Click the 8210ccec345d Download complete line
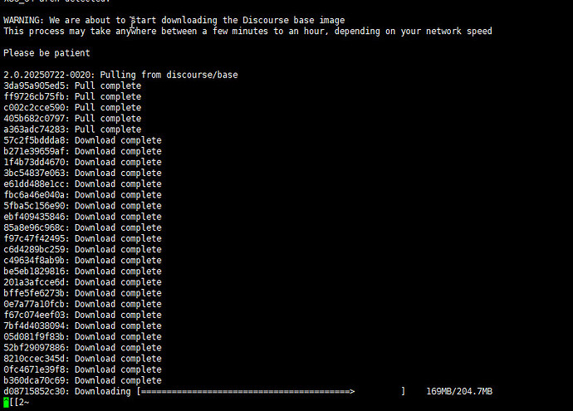 pyautogui.click(x=82, y=359)
